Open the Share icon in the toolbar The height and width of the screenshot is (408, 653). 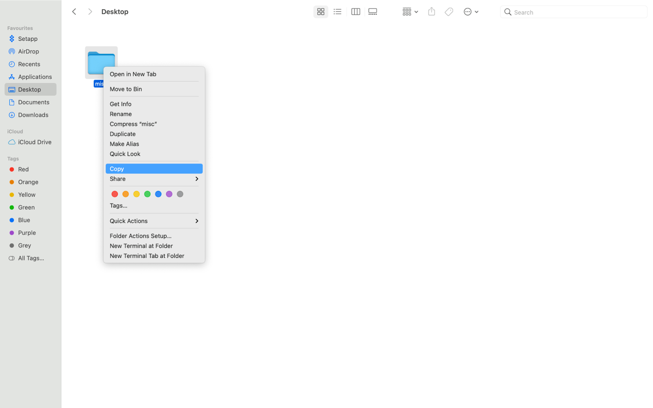[431, 11]
